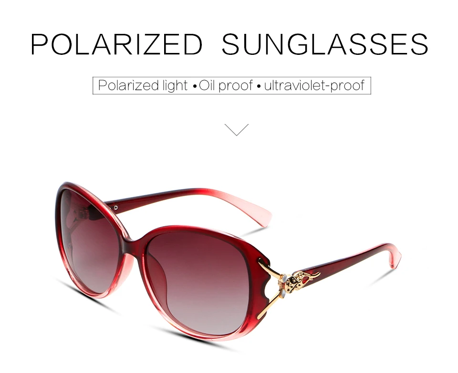Click the bullet dot before Oil proof
The image size is (458, 373).
(195, 87)
